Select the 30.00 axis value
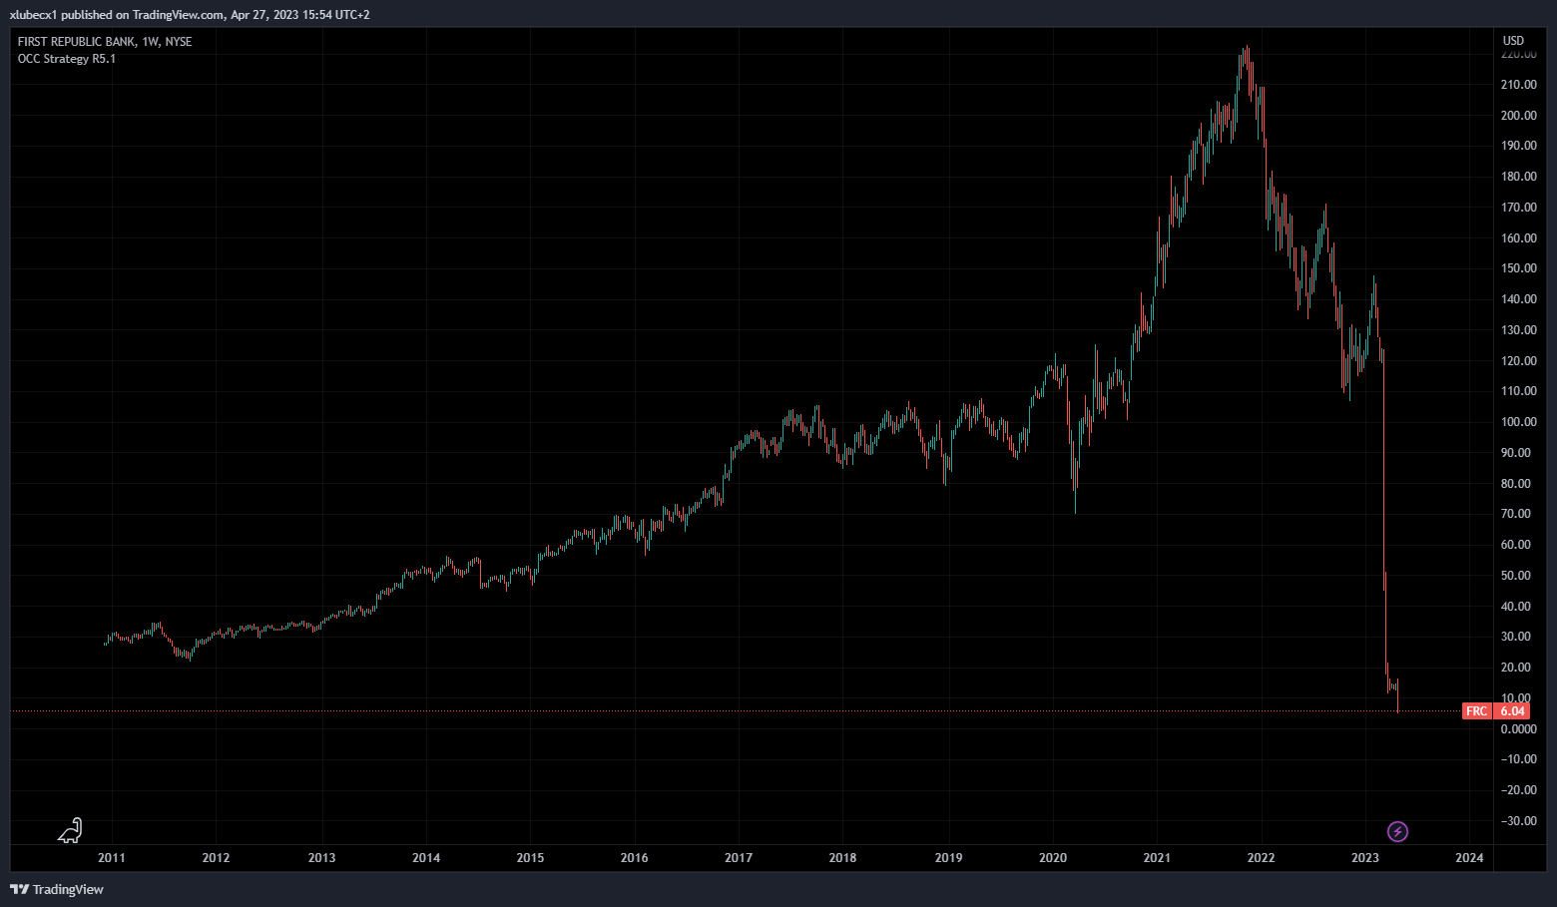Image resolution: width=1557 pixels, height=907 pixels. [x=1515, y=637]
